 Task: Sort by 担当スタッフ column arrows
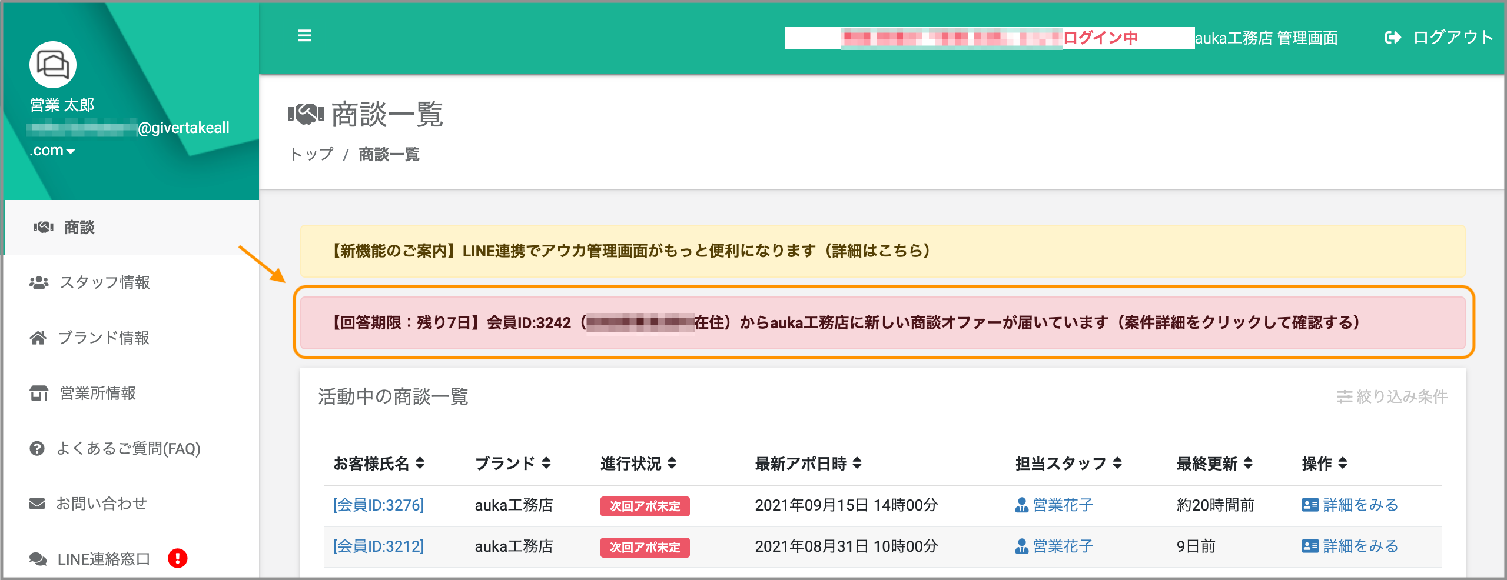1117,464
